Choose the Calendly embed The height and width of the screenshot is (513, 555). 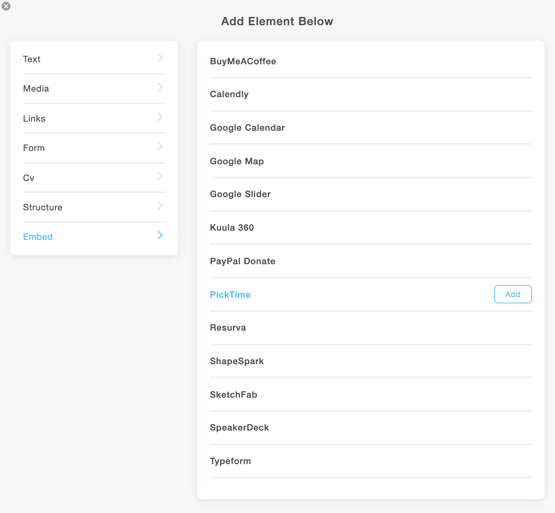pos(370,94)
